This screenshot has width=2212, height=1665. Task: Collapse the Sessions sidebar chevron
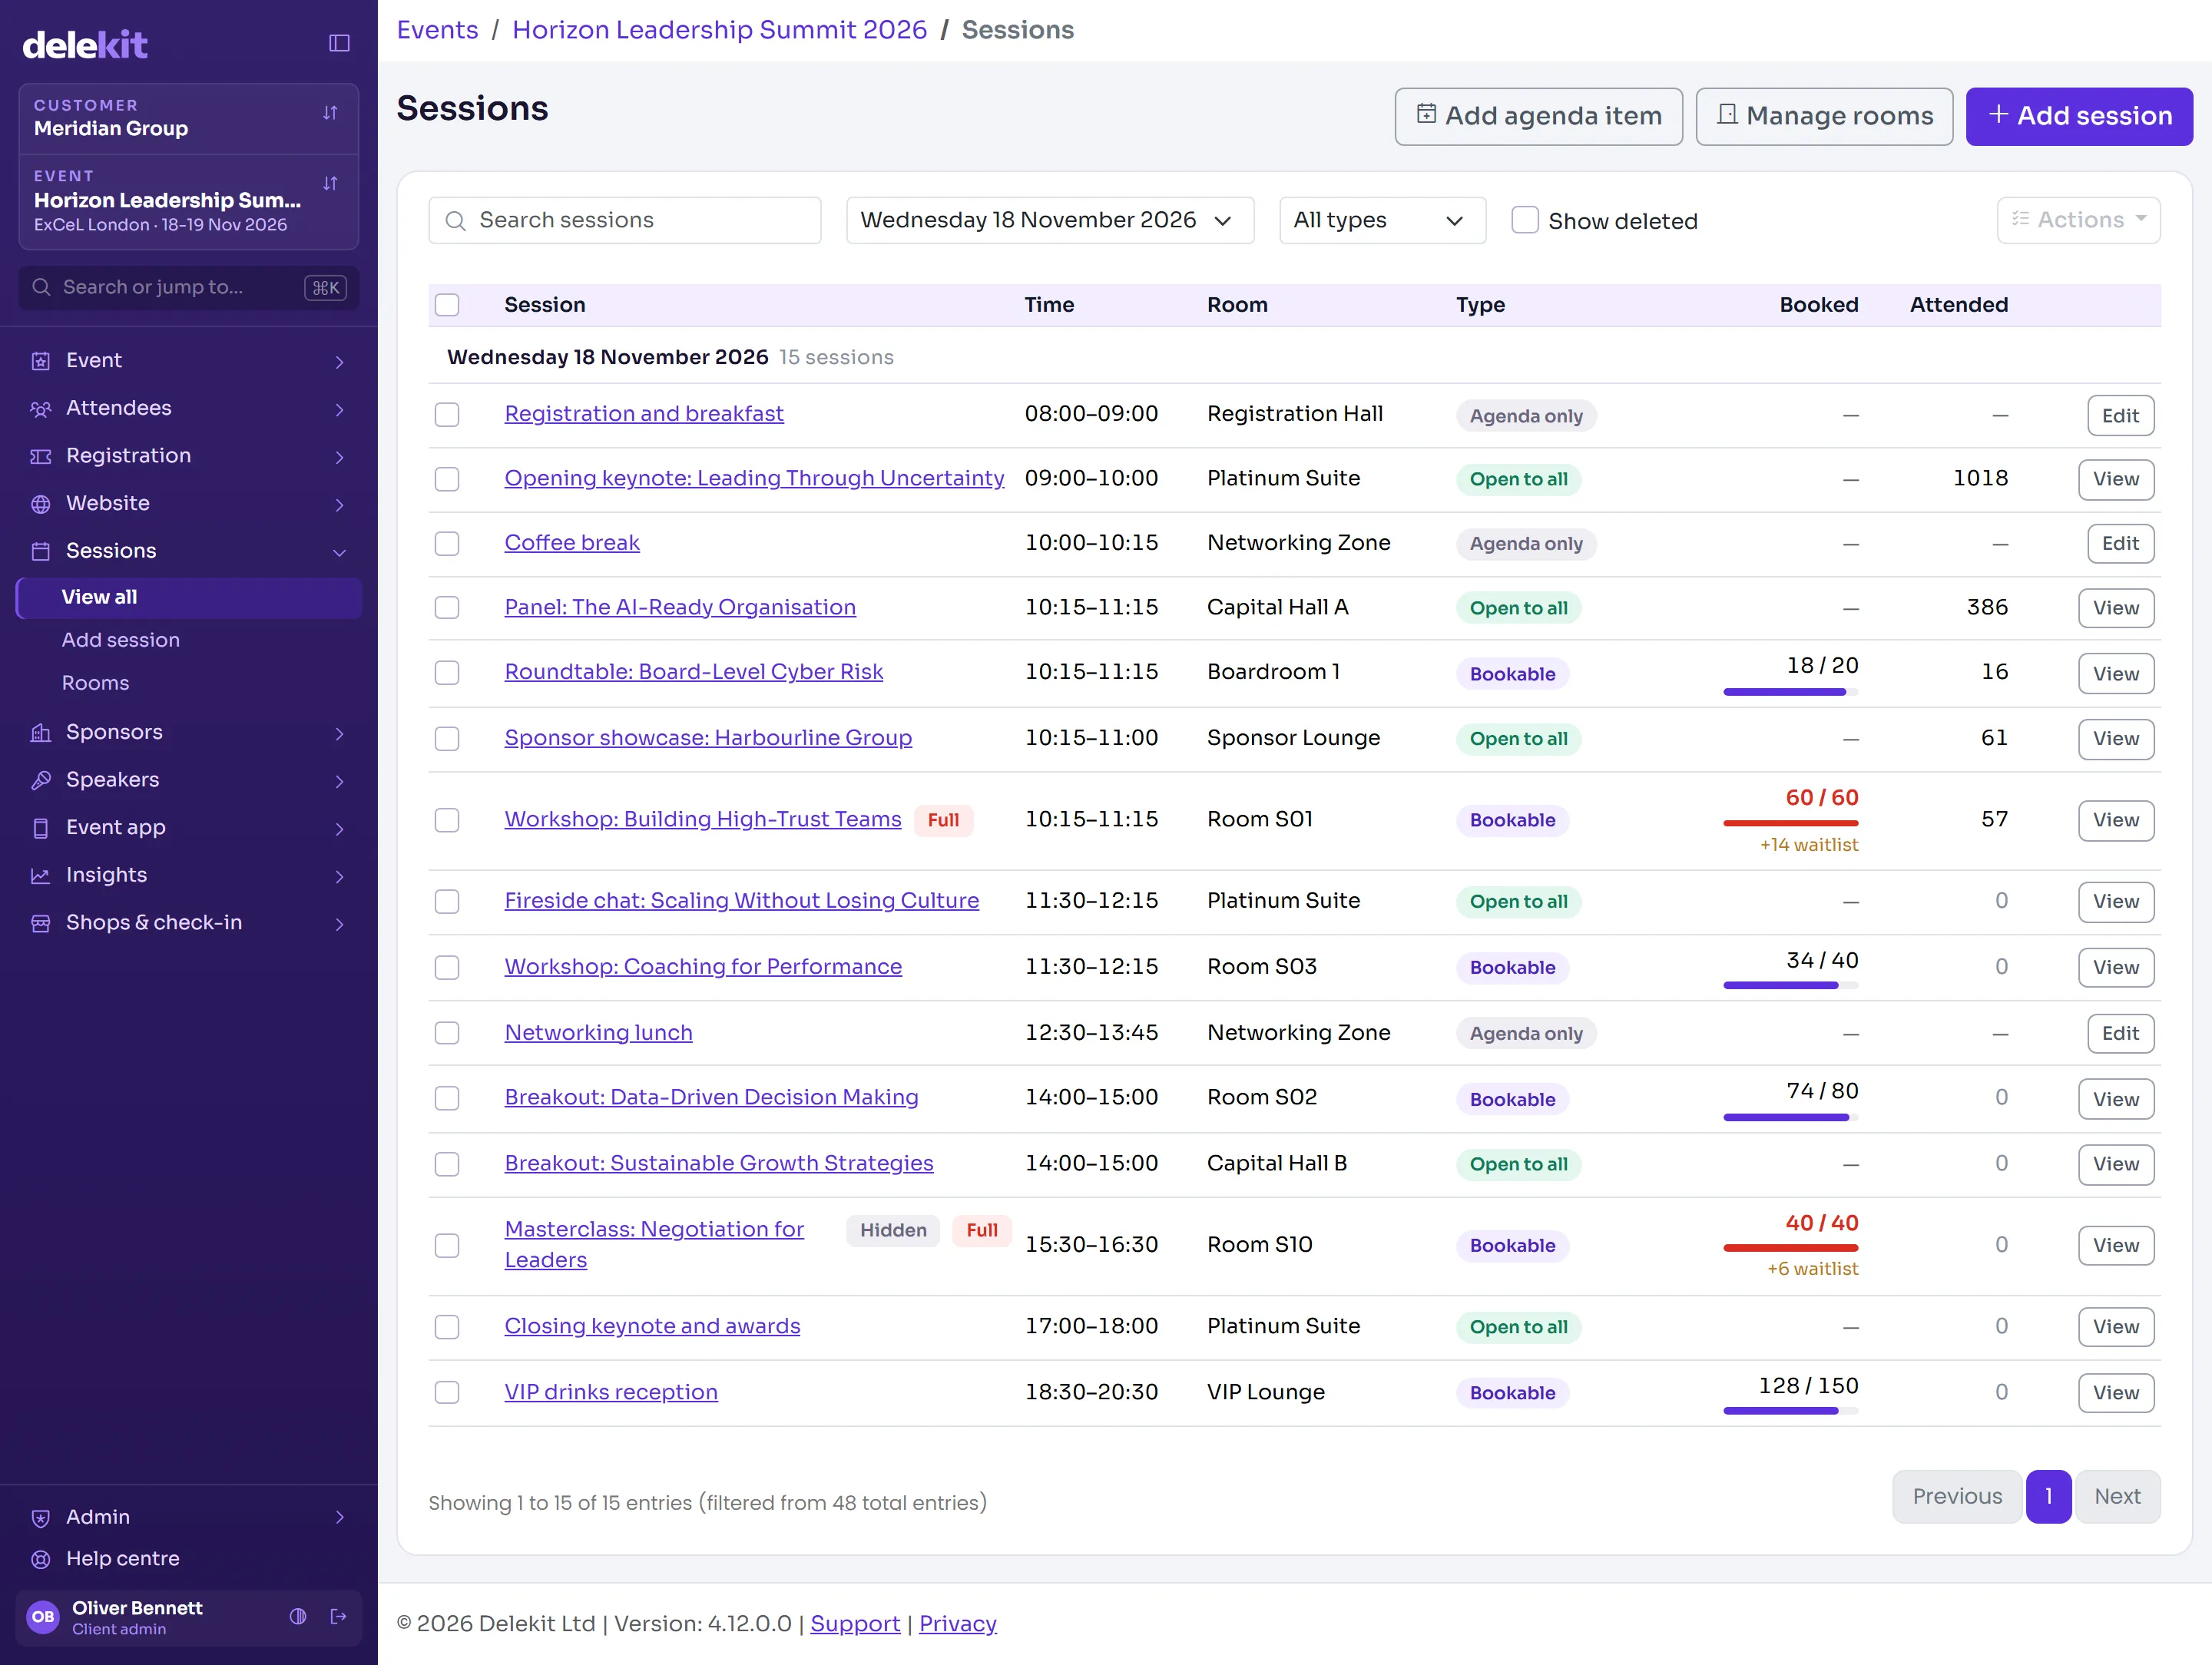pyautogui.click(x=339, y=552)
